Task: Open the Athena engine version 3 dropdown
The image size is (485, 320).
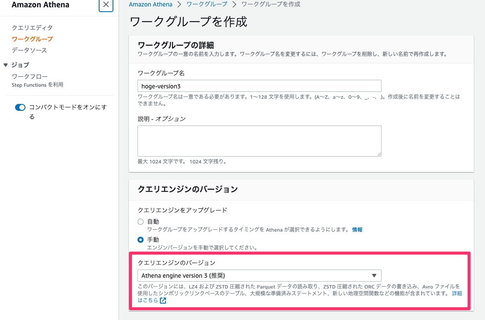Action: 259,276
